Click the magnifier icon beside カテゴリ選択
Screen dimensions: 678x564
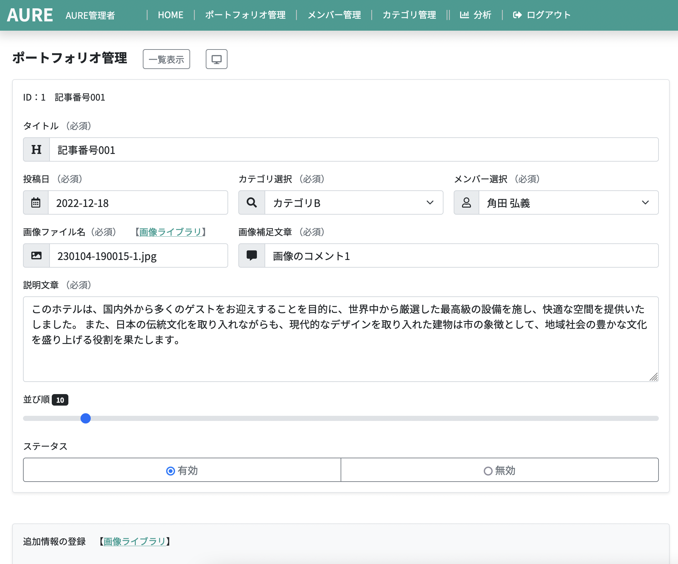point(251,202)
